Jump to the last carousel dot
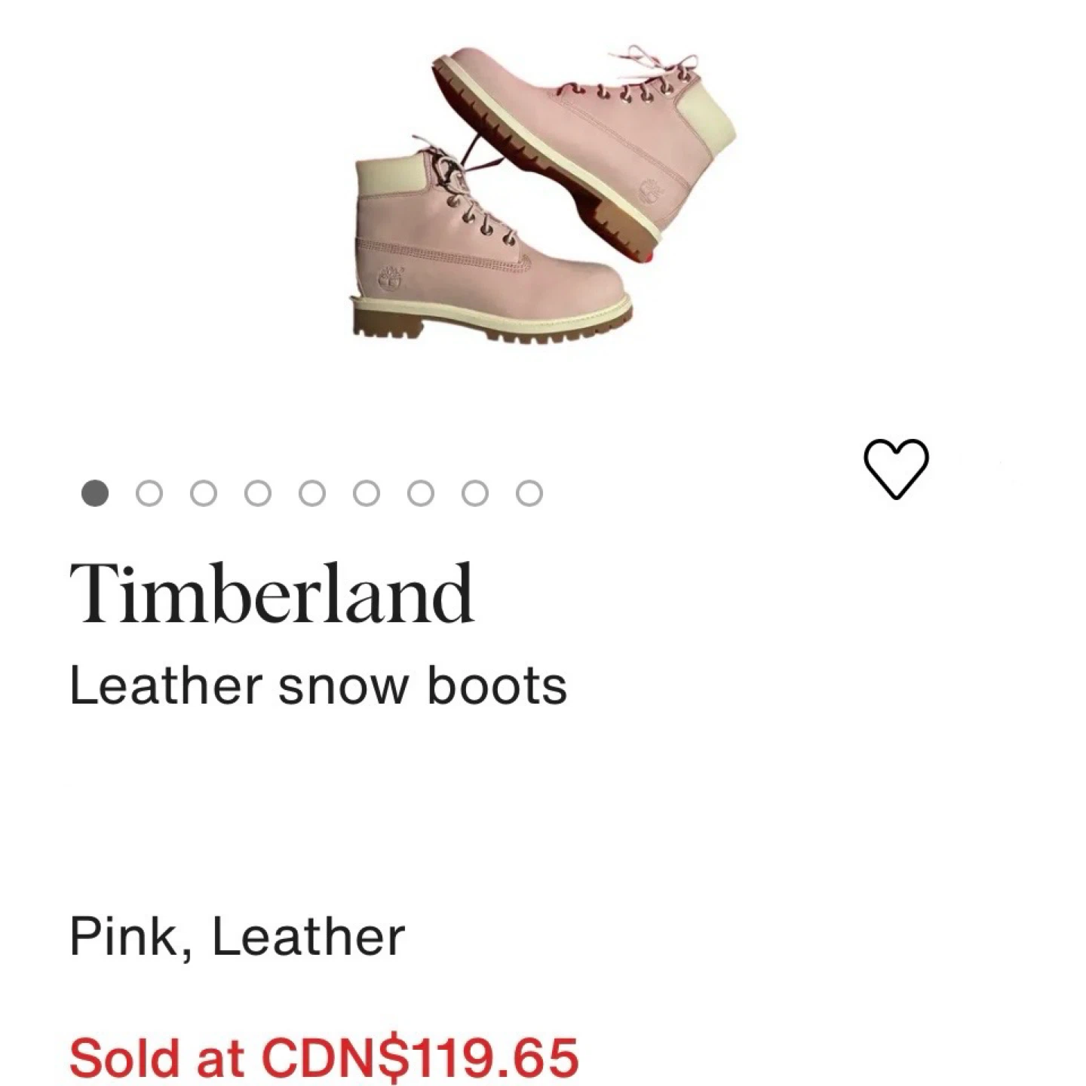The image size is (1086, 1086). coord(529,493)
